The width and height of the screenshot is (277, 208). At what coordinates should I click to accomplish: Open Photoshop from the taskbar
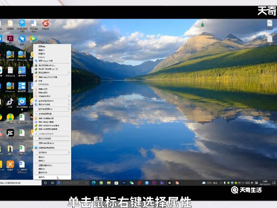click(x=124, y=183)
